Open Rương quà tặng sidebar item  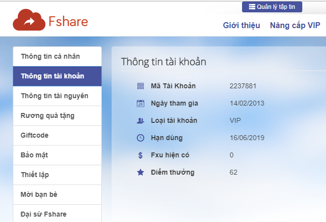tap(57, 115)
